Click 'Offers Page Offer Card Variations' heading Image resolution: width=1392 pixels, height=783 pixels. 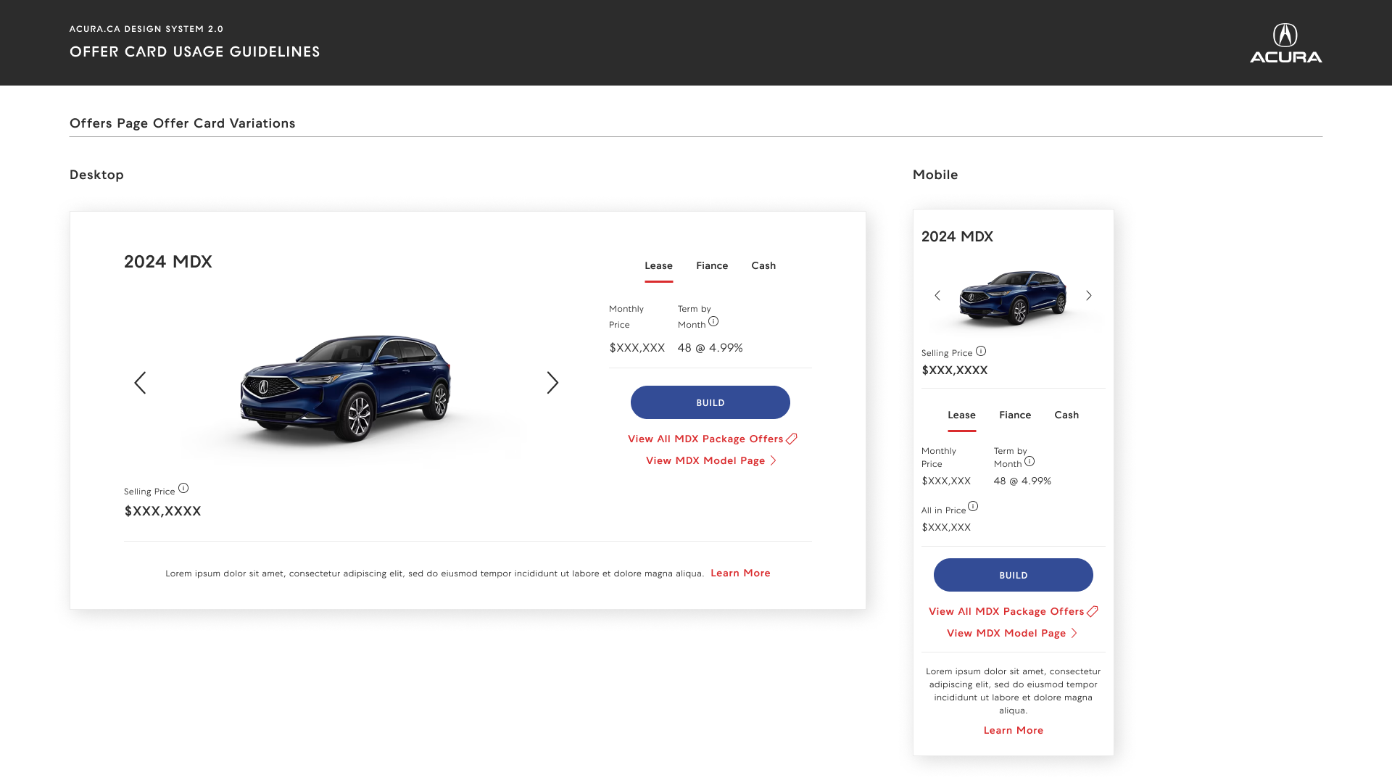[x=183, y=123]
